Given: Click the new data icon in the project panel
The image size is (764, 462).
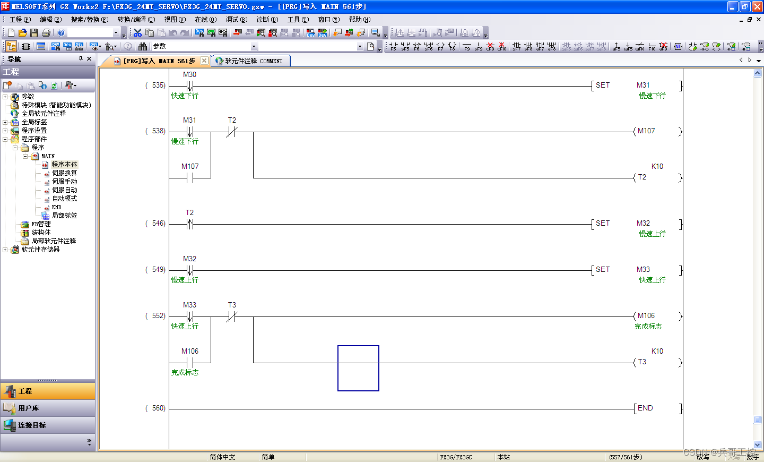Looking at the screenshot, I should point(7,85).
